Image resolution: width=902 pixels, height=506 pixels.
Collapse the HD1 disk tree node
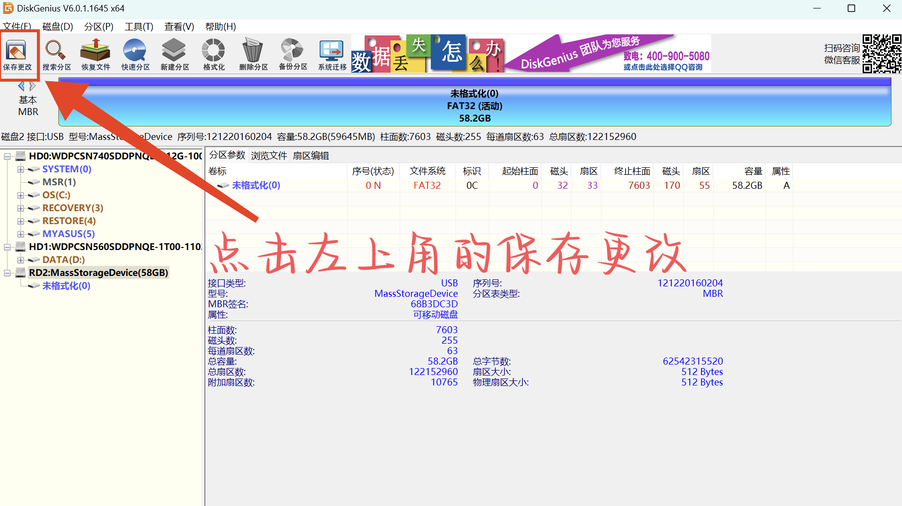(x=7, y=247)
